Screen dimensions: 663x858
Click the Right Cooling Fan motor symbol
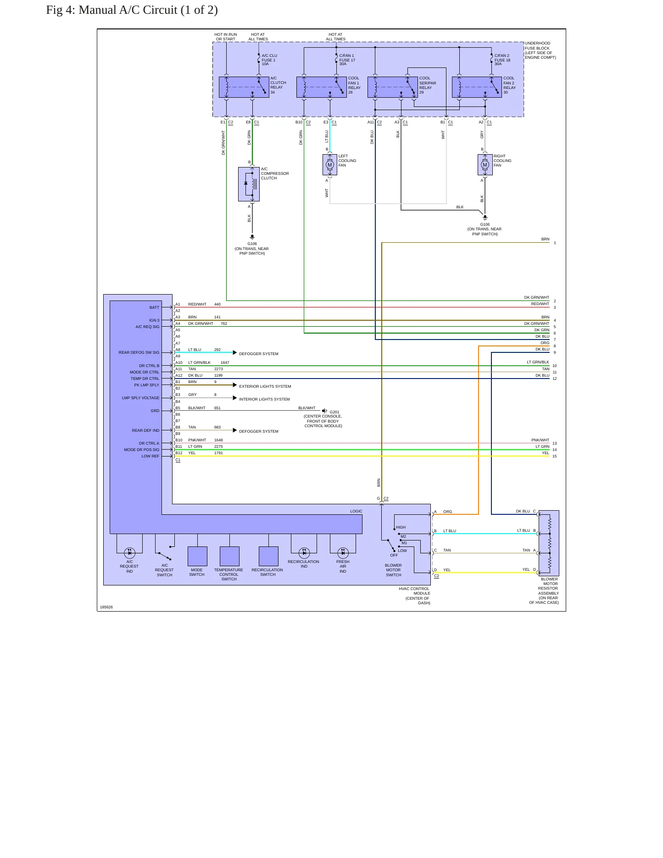point(485,165)
